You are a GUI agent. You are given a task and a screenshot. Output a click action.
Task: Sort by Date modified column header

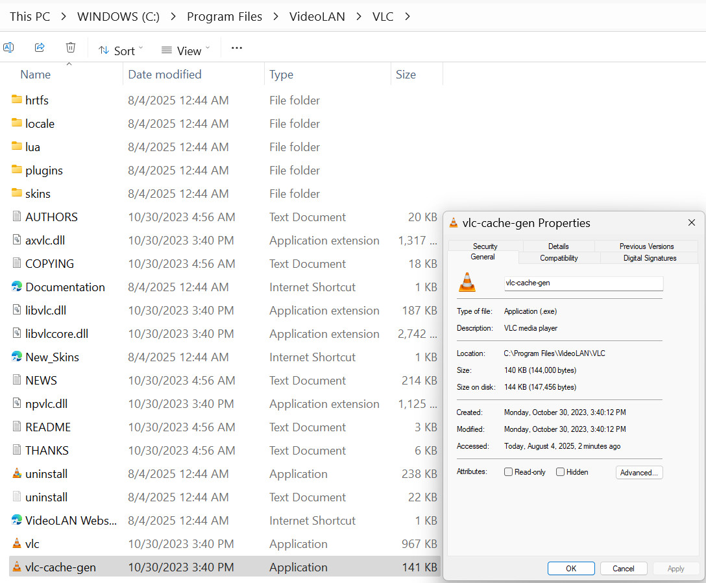point(165,74)
